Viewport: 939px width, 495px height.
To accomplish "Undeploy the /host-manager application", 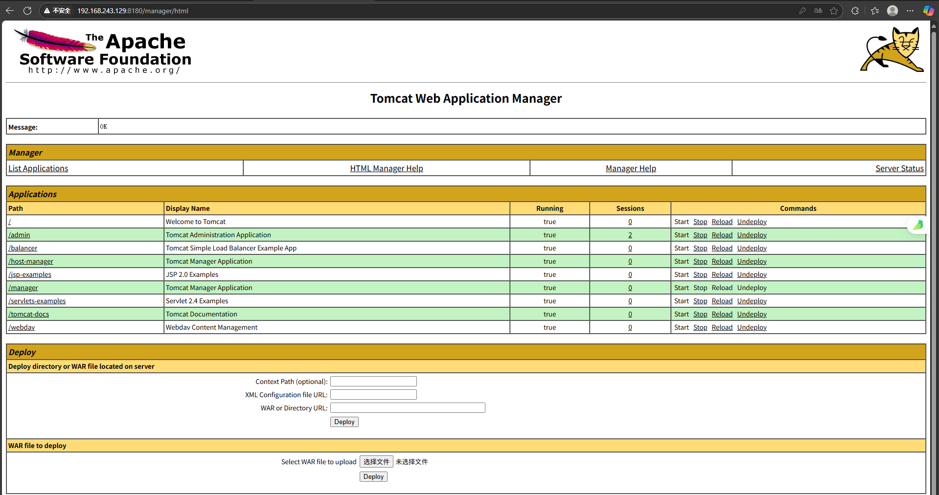I will click(x=752, y=261).
